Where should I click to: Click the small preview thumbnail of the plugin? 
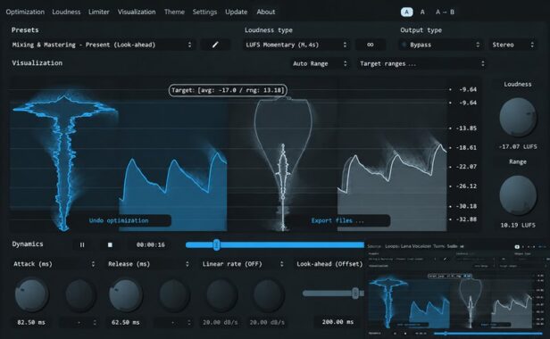pos(457,290)
